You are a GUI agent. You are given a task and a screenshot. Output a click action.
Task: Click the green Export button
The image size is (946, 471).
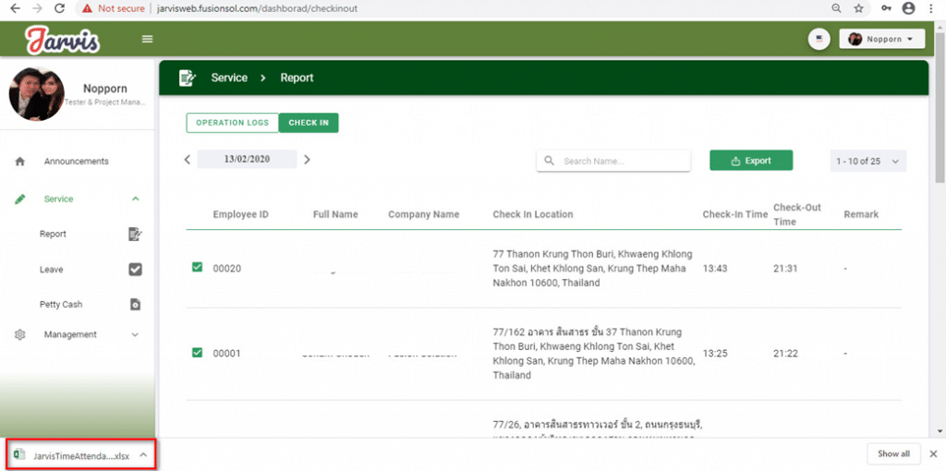750,161
